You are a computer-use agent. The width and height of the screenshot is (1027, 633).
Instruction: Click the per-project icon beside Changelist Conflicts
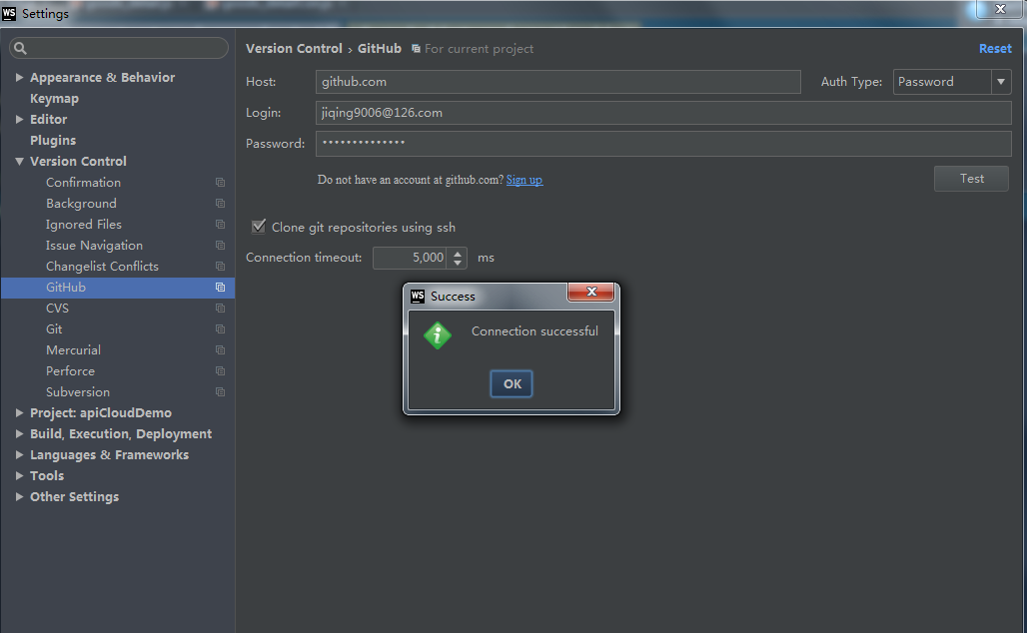click(x=220, y=267)
